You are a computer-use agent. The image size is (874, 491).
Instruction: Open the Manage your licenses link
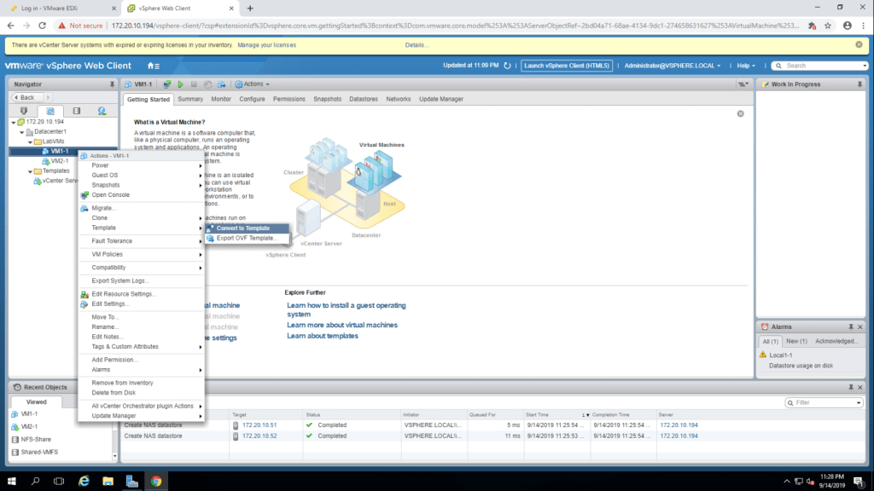266,44
